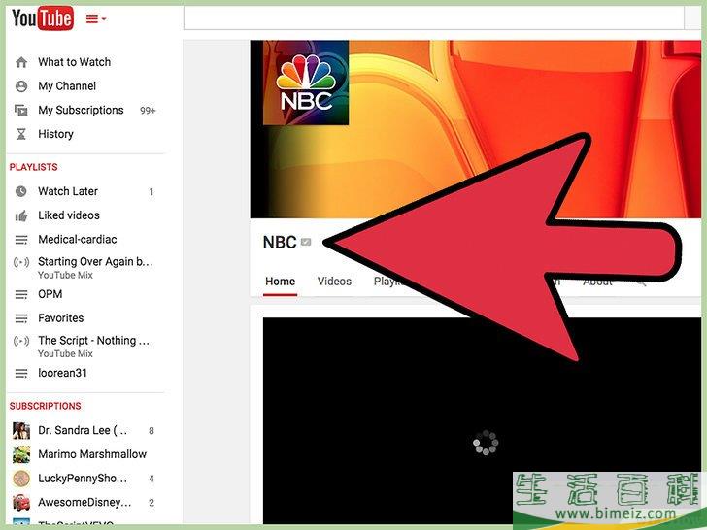Open the OPM playlist
The height and width of the screenshot is (530, 707).
point(50,294)
